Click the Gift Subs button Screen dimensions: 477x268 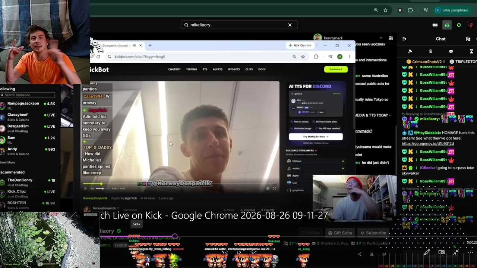(339, 233)
